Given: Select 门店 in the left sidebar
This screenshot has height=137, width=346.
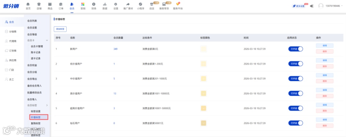Looking at the screenshot, I should (x=12, y=70).
